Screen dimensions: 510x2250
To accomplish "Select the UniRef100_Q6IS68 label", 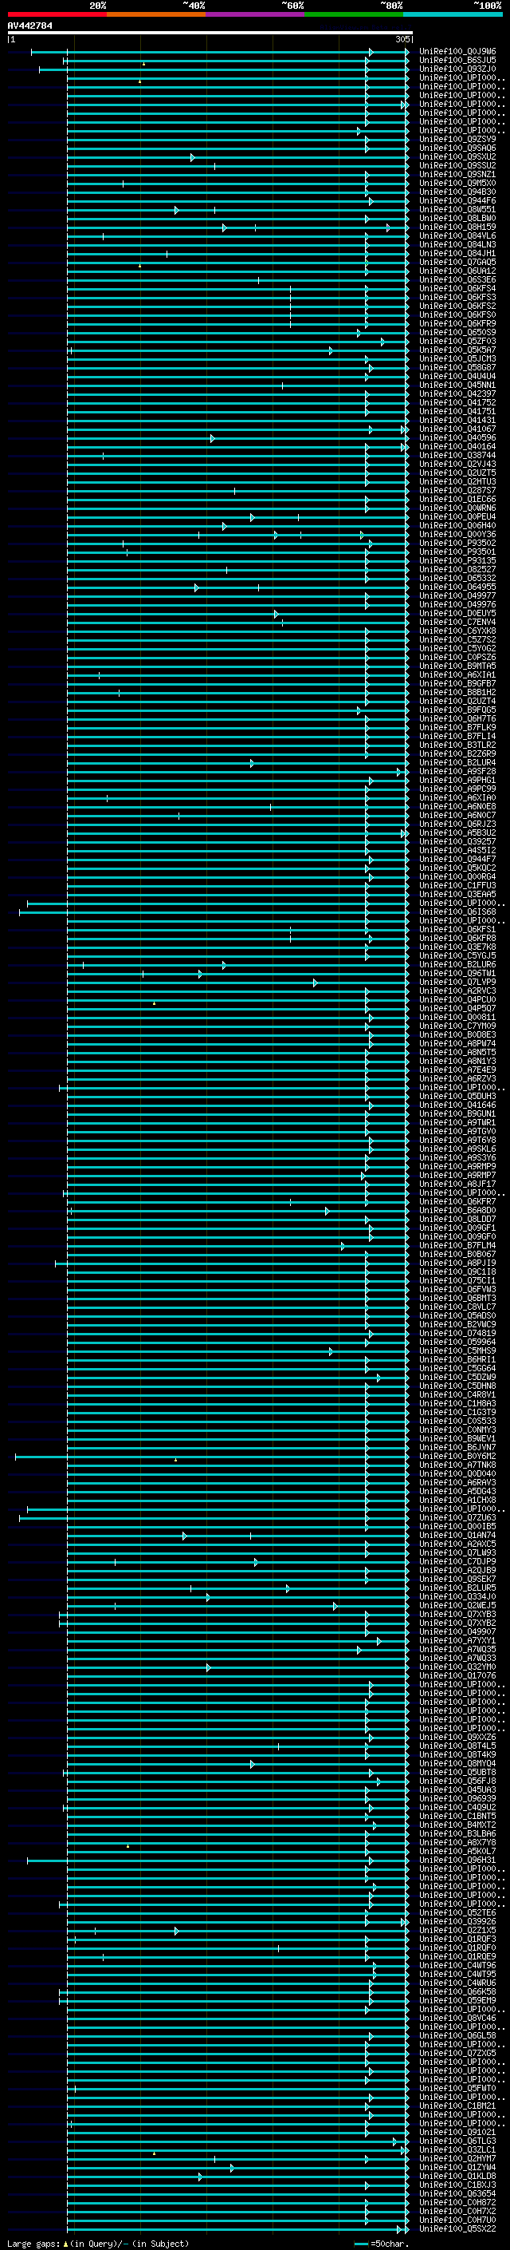I will (457, 911).
